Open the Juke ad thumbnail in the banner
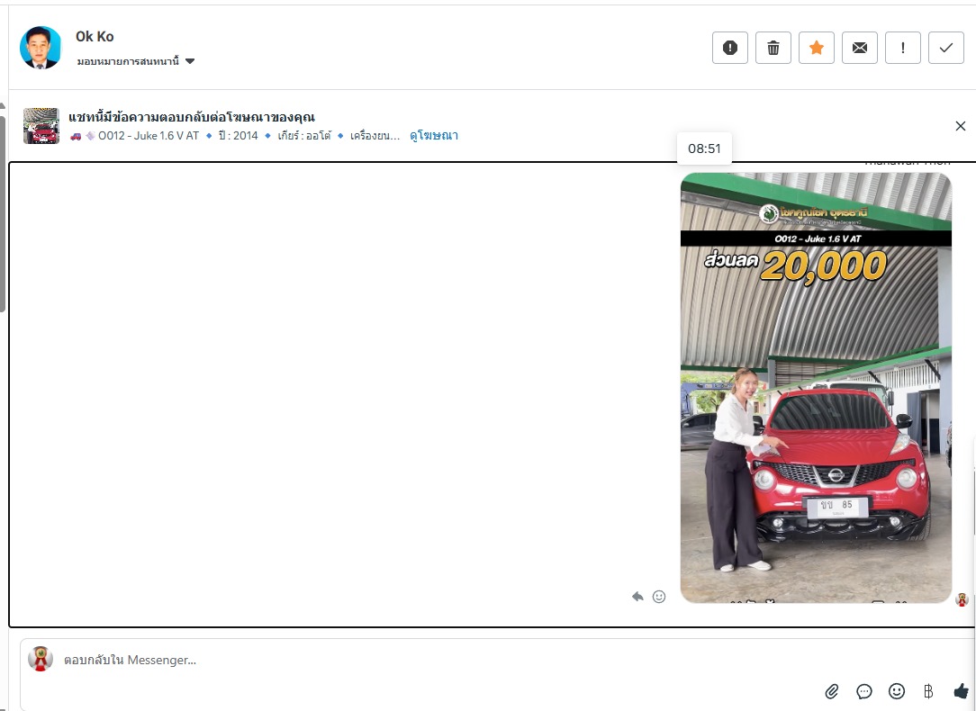Image resolution: width=976 pixels, height=711 pixels. tap(41, 126)
